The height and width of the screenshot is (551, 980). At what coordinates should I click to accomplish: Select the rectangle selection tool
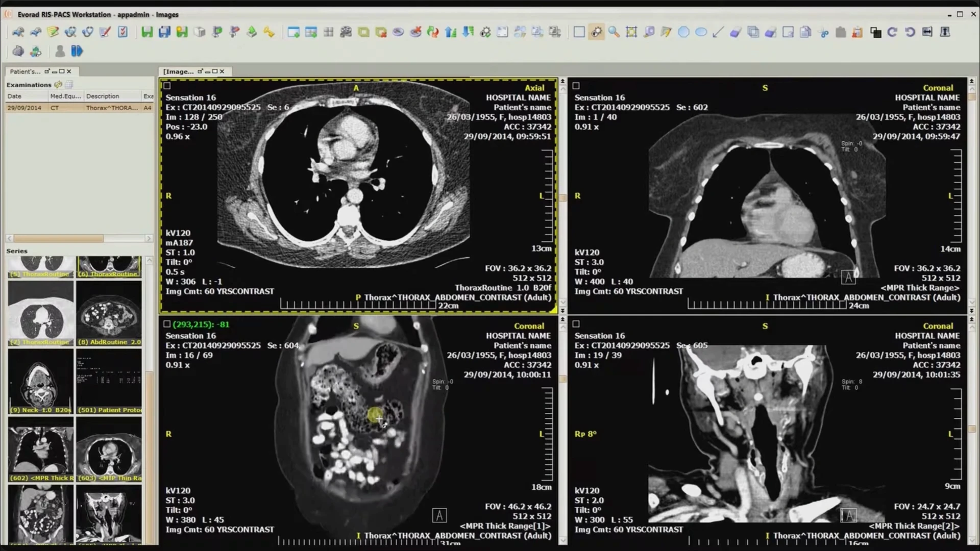(579, 32)
